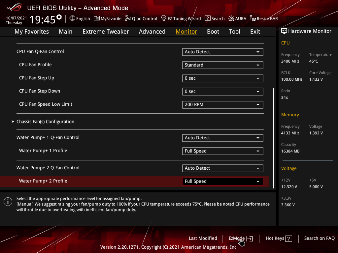Toggle the Resize BAR icon

point(253,18)
